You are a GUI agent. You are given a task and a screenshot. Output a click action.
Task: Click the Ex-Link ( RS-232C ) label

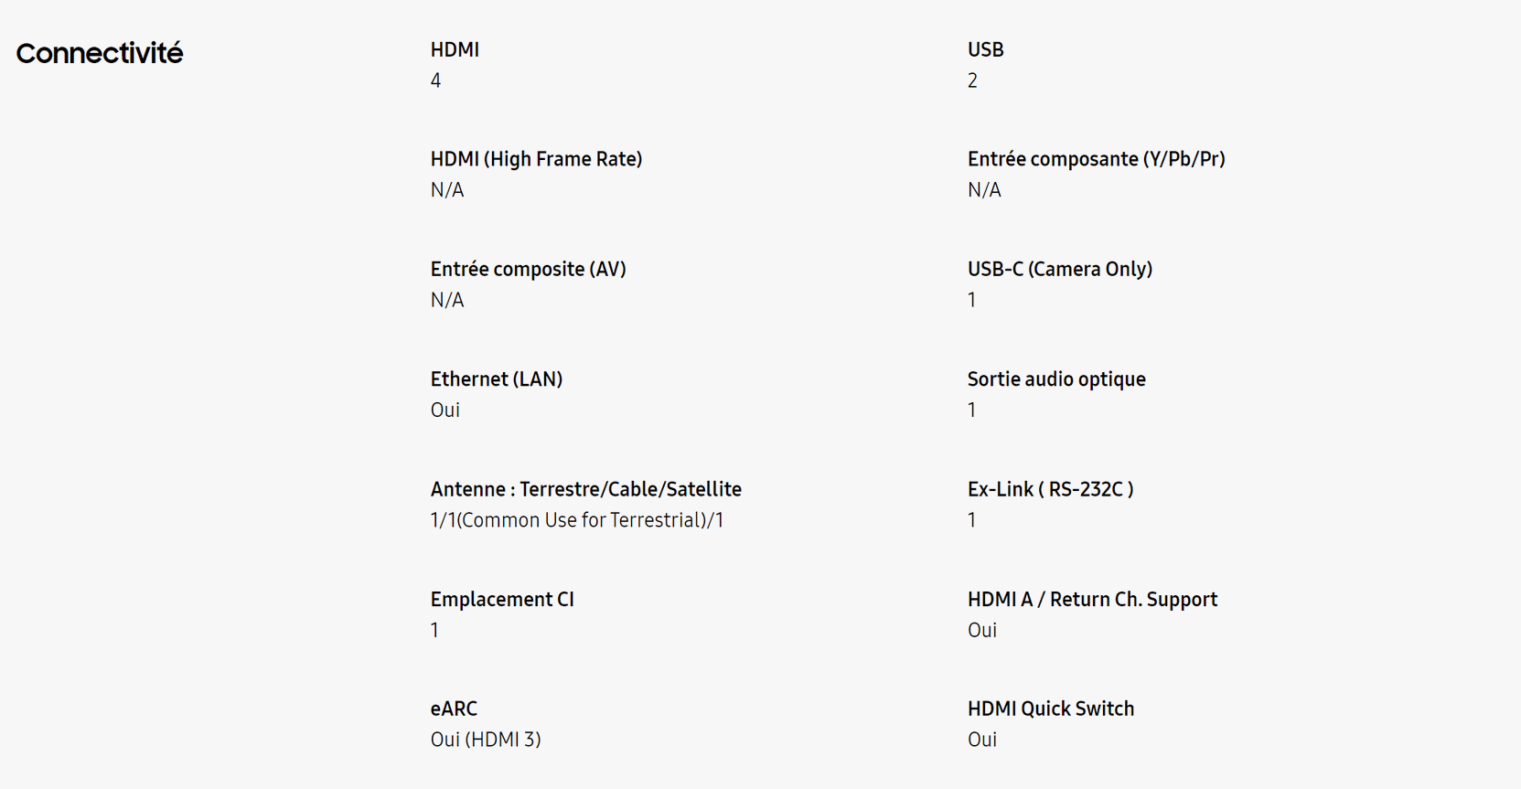1051,489
